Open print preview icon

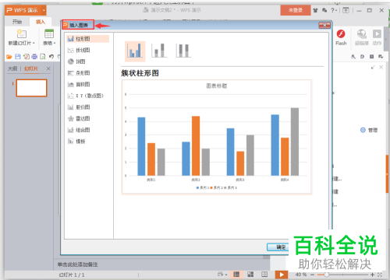(43, 57)
